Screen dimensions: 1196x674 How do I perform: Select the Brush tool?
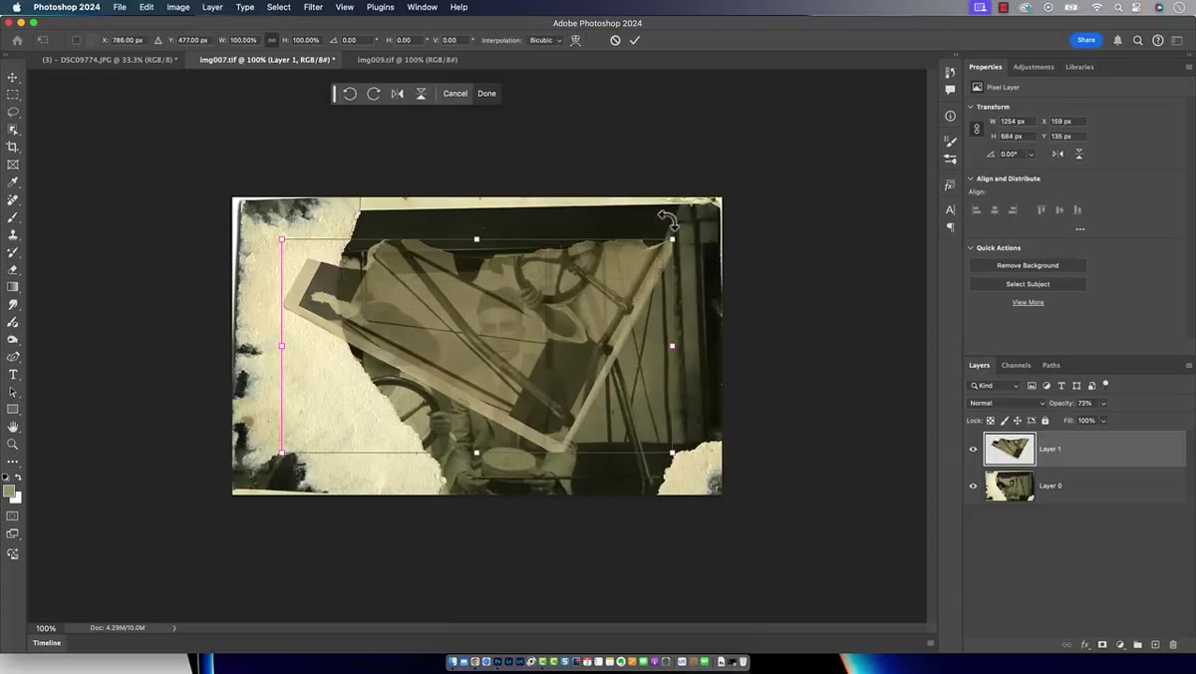click(x=13, y=217)
